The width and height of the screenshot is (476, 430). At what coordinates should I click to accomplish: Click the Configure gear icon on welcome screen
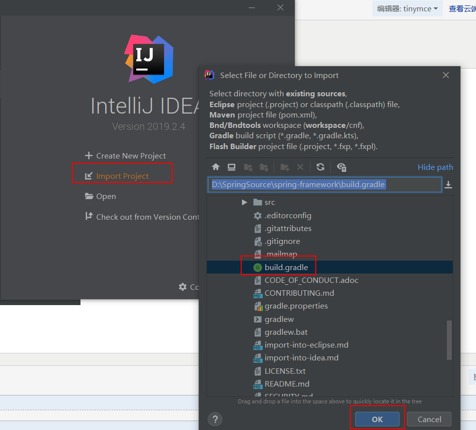182,287
